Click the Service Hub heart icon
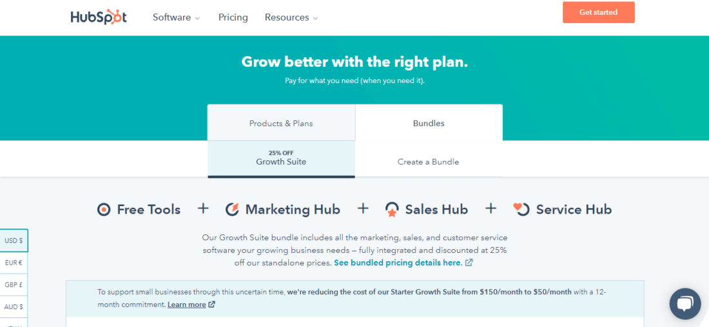This screenshot has height=327, width=709. pos(521,209)
